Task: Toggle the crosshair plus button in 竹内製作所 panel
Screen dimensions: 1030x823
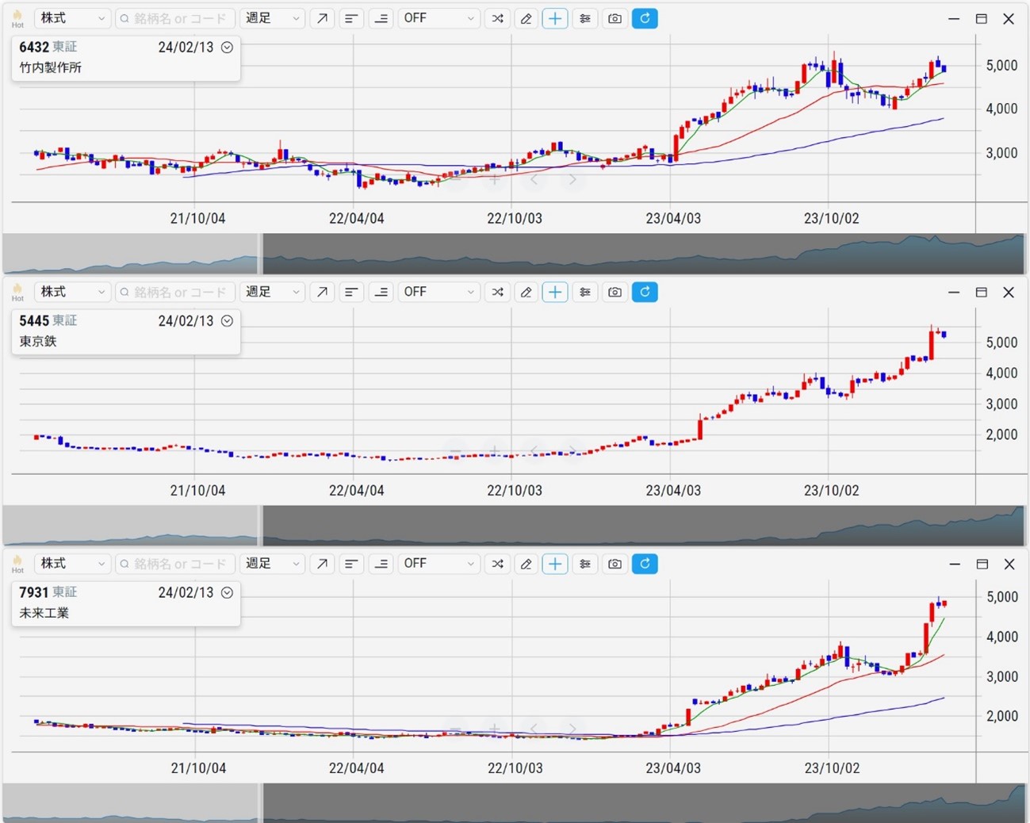Action: 555,18
